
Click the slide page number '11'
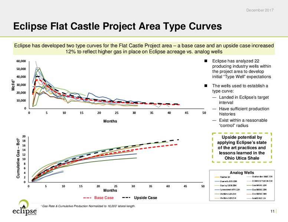272,211
